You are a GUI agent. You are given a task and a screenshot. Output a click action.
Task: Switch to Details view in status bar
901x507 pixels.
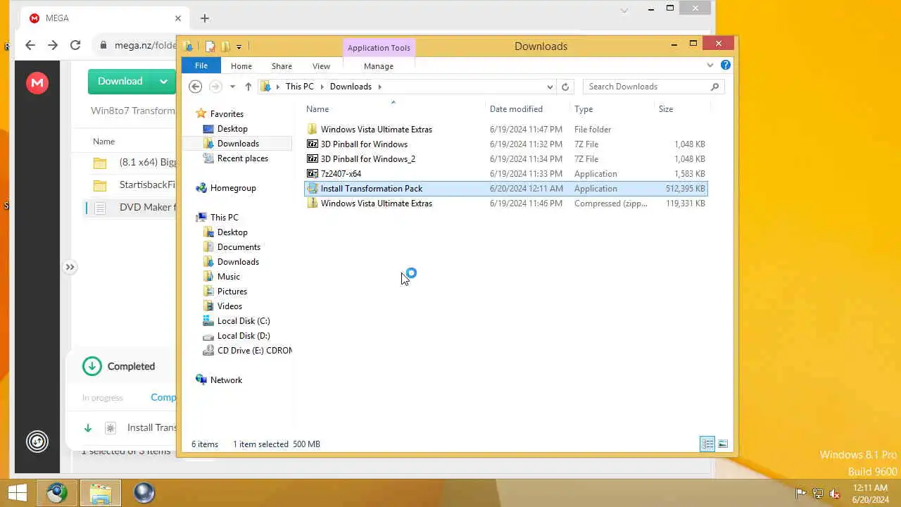pyautogui.click(x=707, y=444)
